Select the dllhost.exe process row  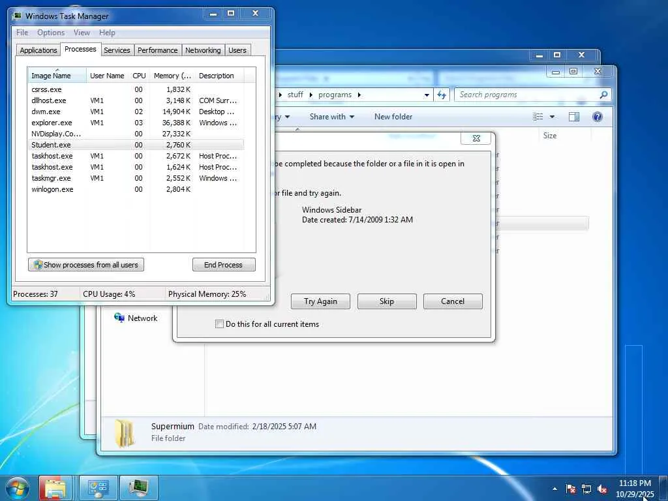point(136,100)
